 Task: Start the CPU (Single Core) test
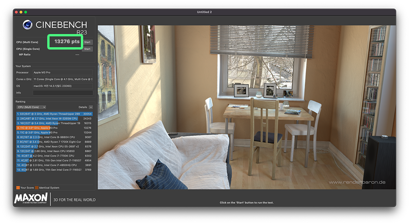tap(87, 49)
